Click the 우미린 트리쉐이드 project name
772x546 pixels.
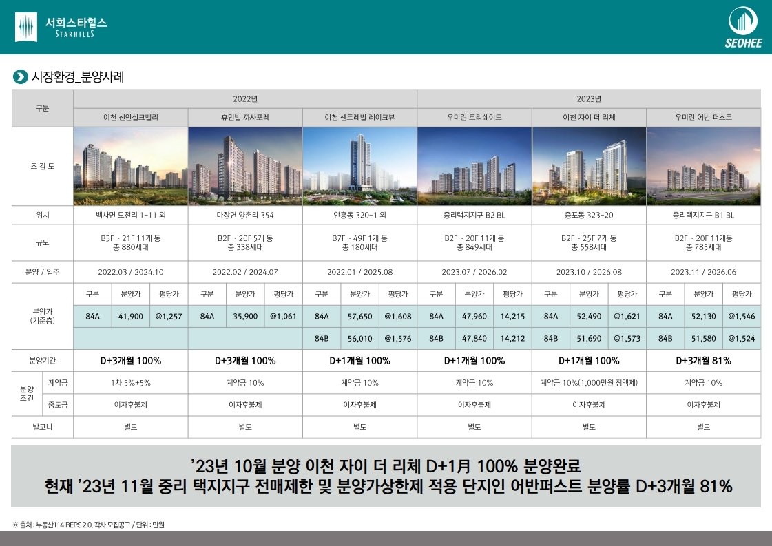pyautogui.click(x=474, y=118)
